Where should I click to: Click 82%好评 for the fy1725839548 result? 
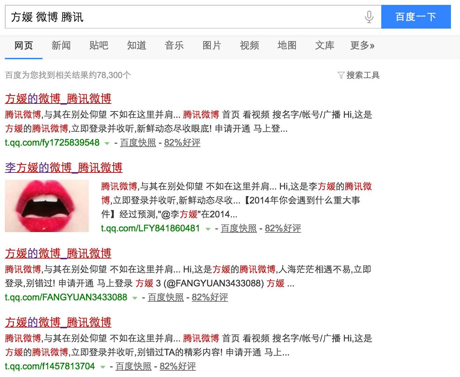[x=182, y=143]
